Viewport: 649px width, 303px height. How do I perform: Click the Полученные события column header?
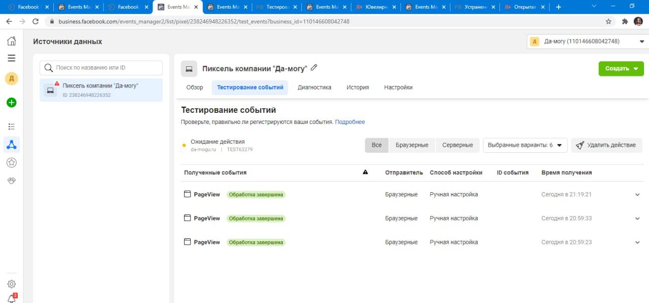tap(215, 172)
